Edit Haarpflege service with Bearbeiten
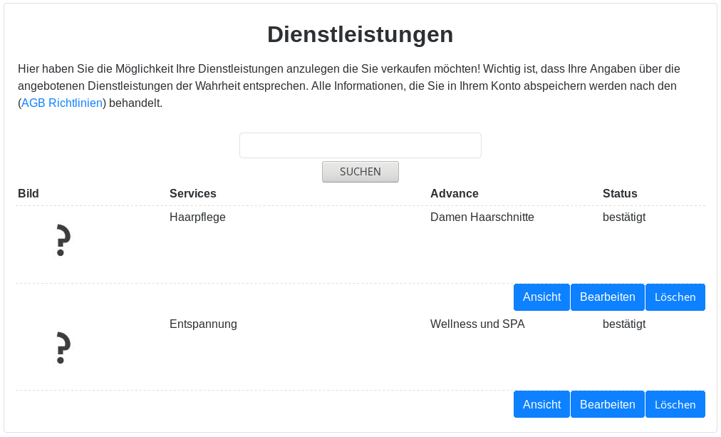This screenshot has width=721, height=437. pos(607,297)
